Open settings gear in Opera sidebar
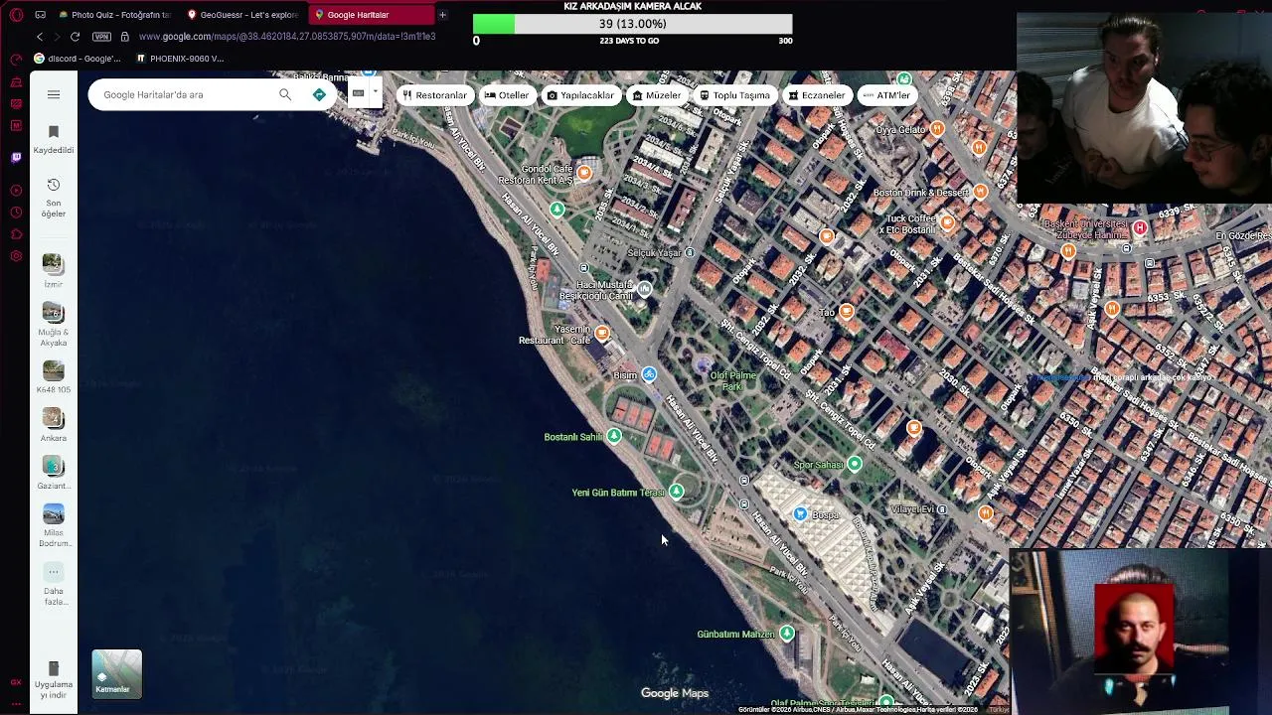The height and width of the screenshot is (715, 1272). point(16,256)
